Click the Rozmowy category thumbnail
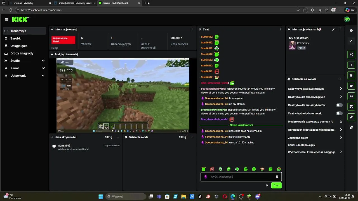The height and width of the screenshot is (201, 358). tap(292, 46)
